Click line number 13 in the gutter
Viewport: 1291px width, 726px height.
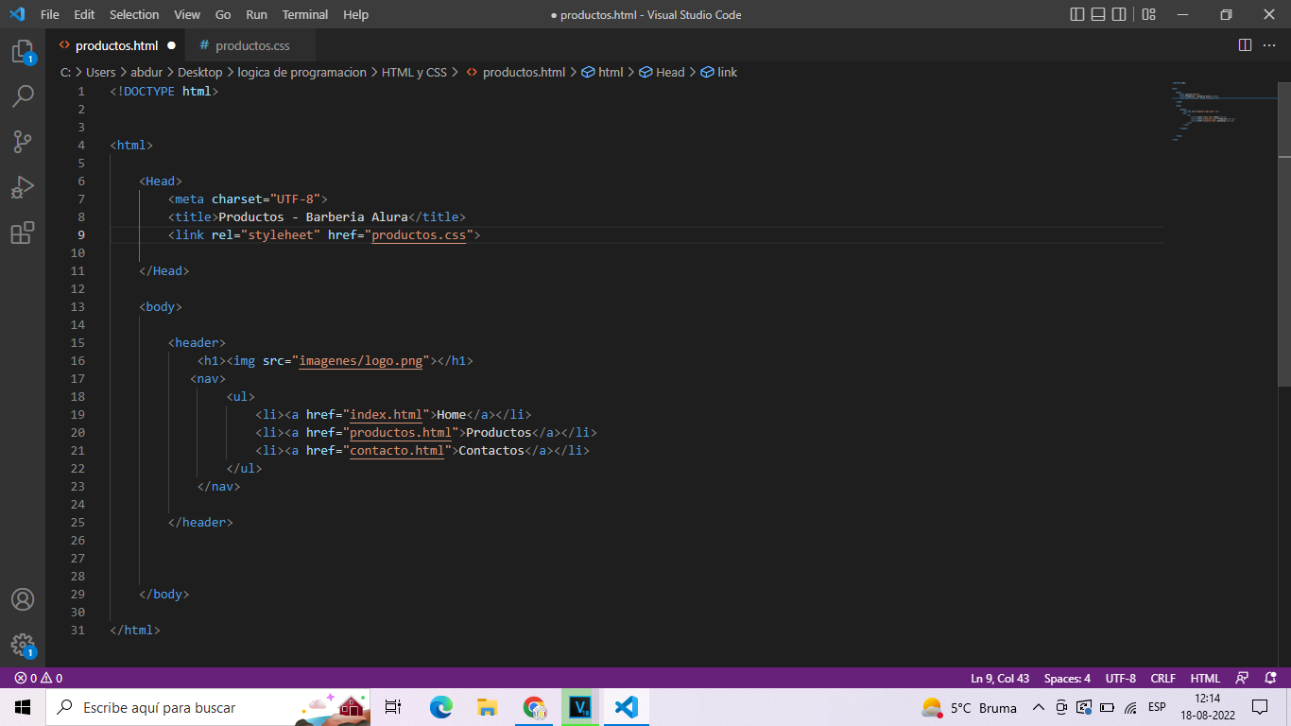coord(77,306)
